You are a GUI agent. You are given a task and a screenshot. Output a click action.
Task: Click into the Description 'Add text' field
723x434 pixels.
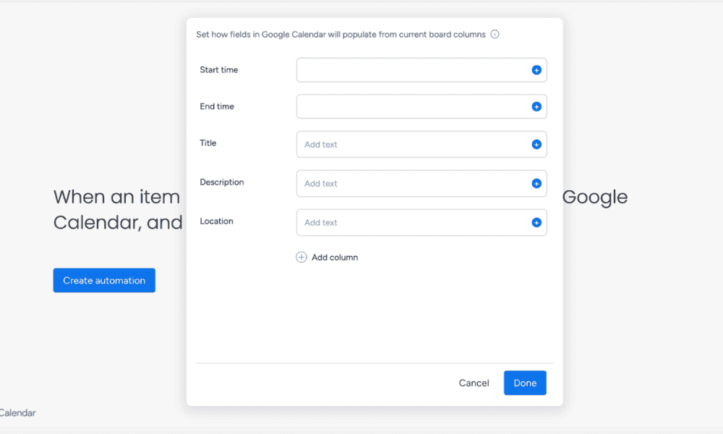(x=412, y=184)
